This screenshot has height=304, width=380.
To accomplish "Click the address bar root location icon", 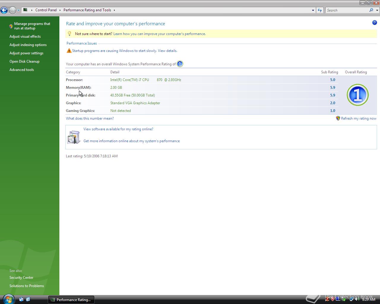I will 26,10.
